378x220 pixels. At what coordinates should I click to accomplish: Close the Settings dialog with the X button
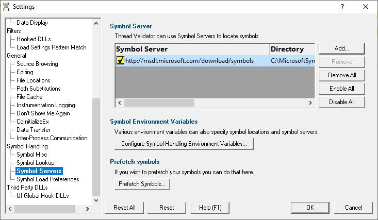tap(366, 7)
